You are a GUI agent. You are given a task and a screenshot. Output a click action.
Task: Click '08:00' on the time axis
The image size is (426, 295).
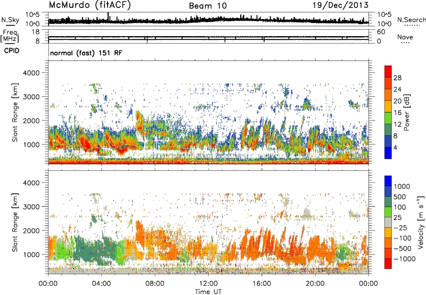click(x=155, y=284)
